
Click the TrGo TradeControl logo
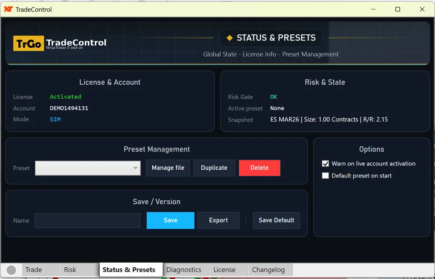[x=29, y=43]
